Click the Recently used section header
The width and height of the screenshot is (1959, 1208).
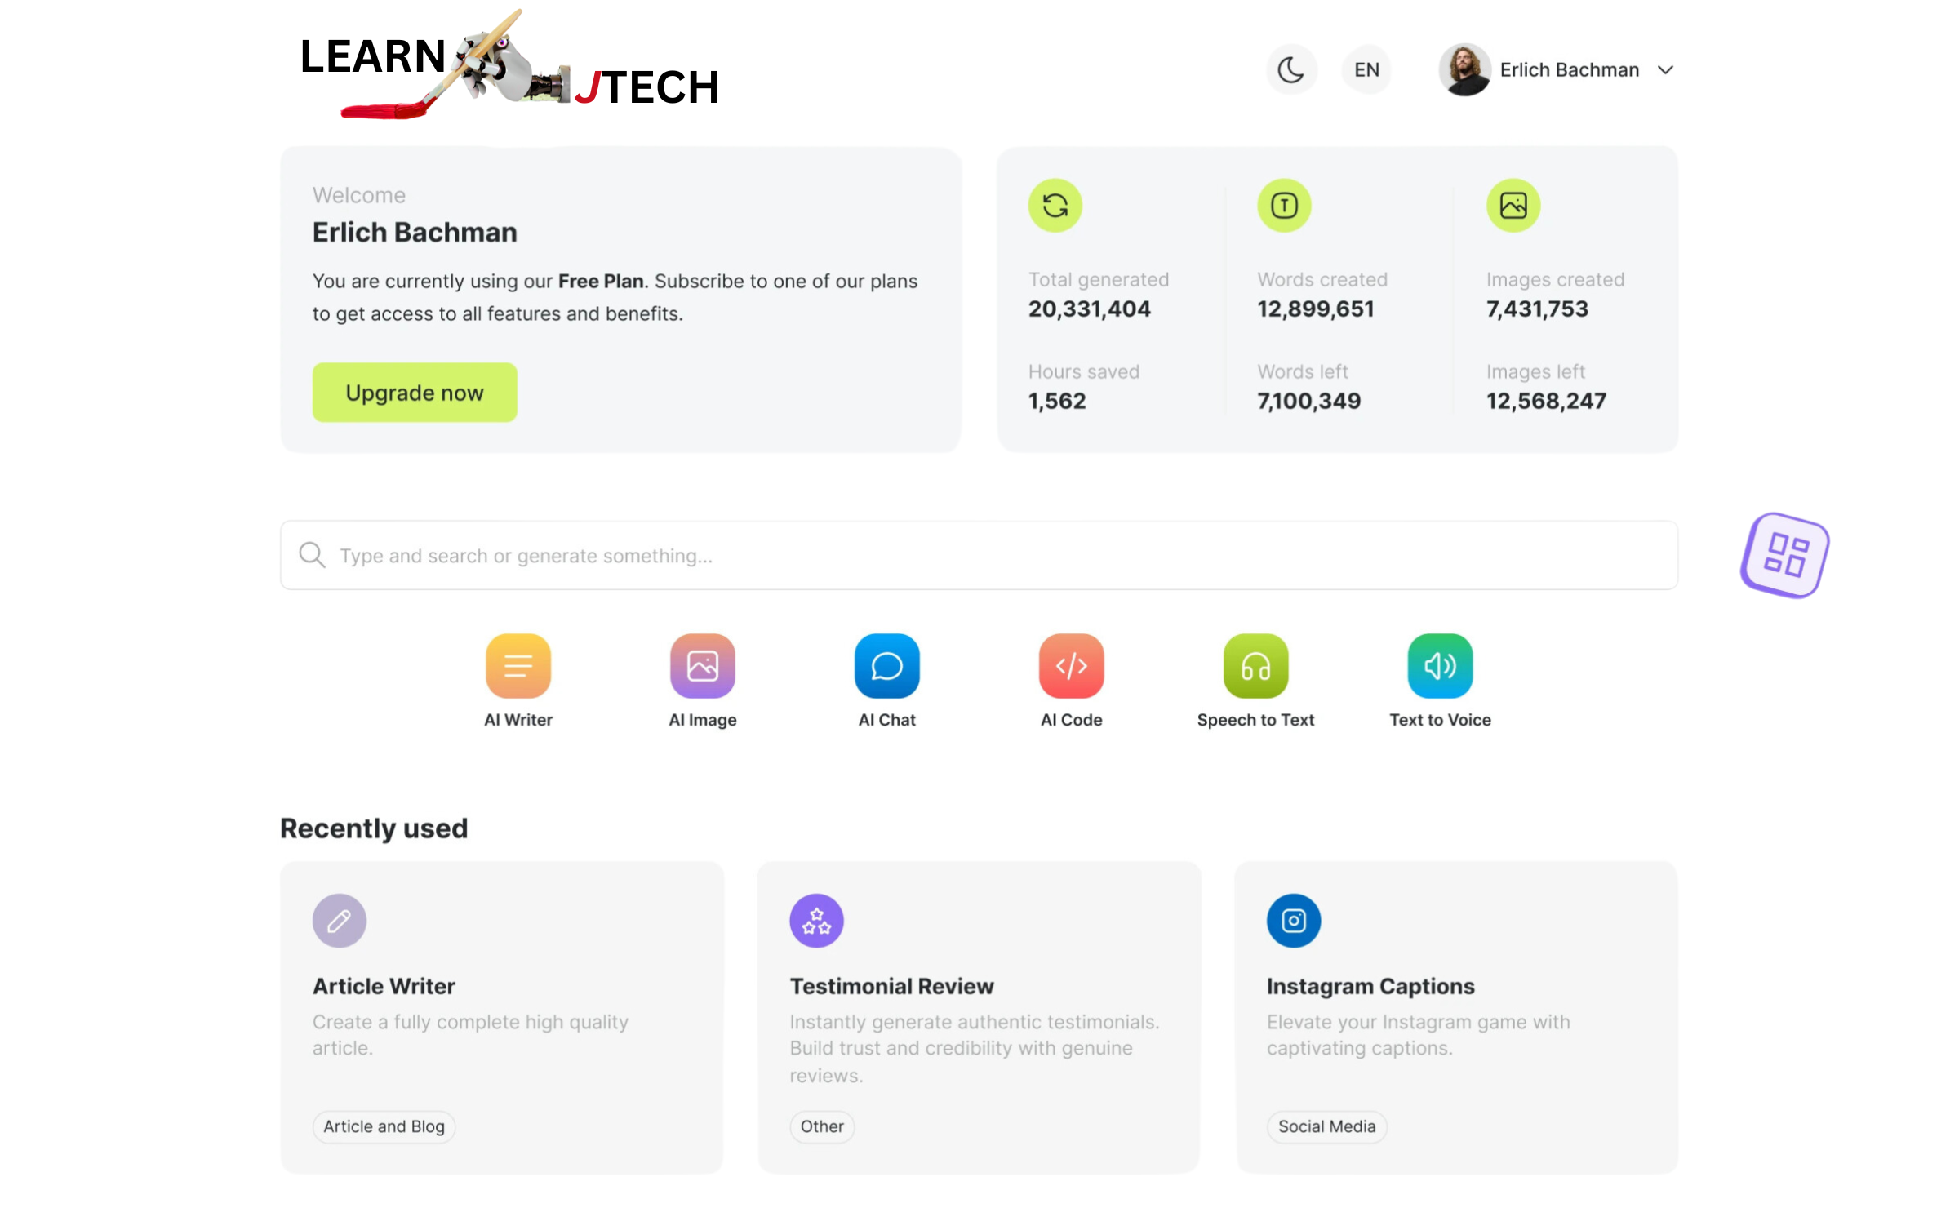click(x=374, y=828)
